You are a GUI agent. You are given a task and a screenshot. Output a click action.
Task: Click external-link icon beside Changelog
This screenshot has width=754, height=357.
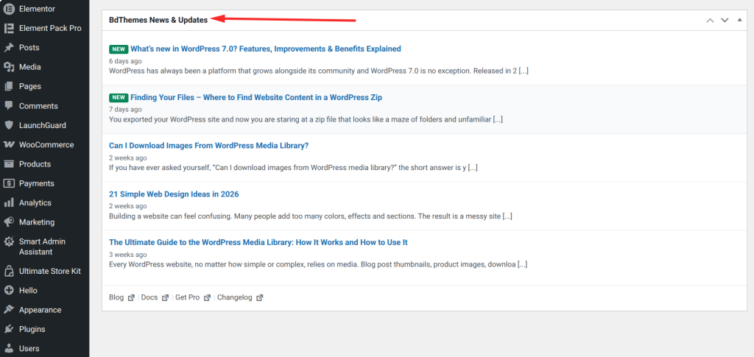tap(260, 298)
